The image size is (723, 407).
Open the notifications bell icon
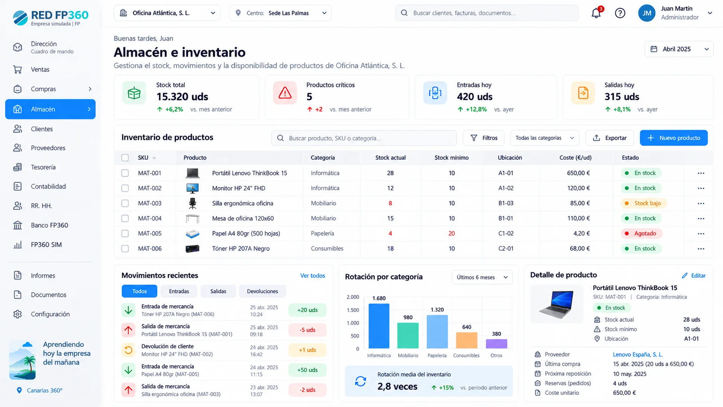(596, 13)
